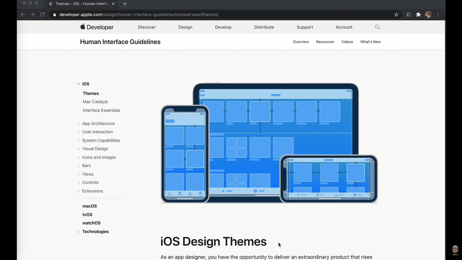Screen dimensions: 462x260
Task: Click the devices wireframe hero image
Action: [269, 143]
